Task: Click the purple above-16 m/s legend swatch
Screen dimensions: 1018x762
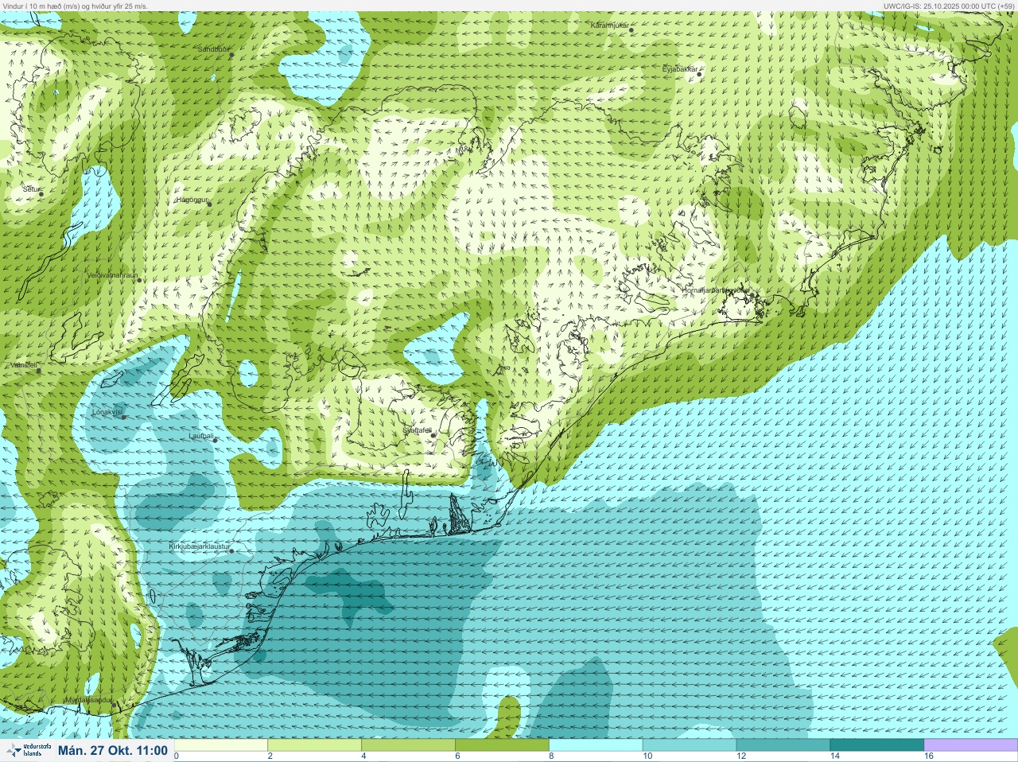Action: coord(971,745)
